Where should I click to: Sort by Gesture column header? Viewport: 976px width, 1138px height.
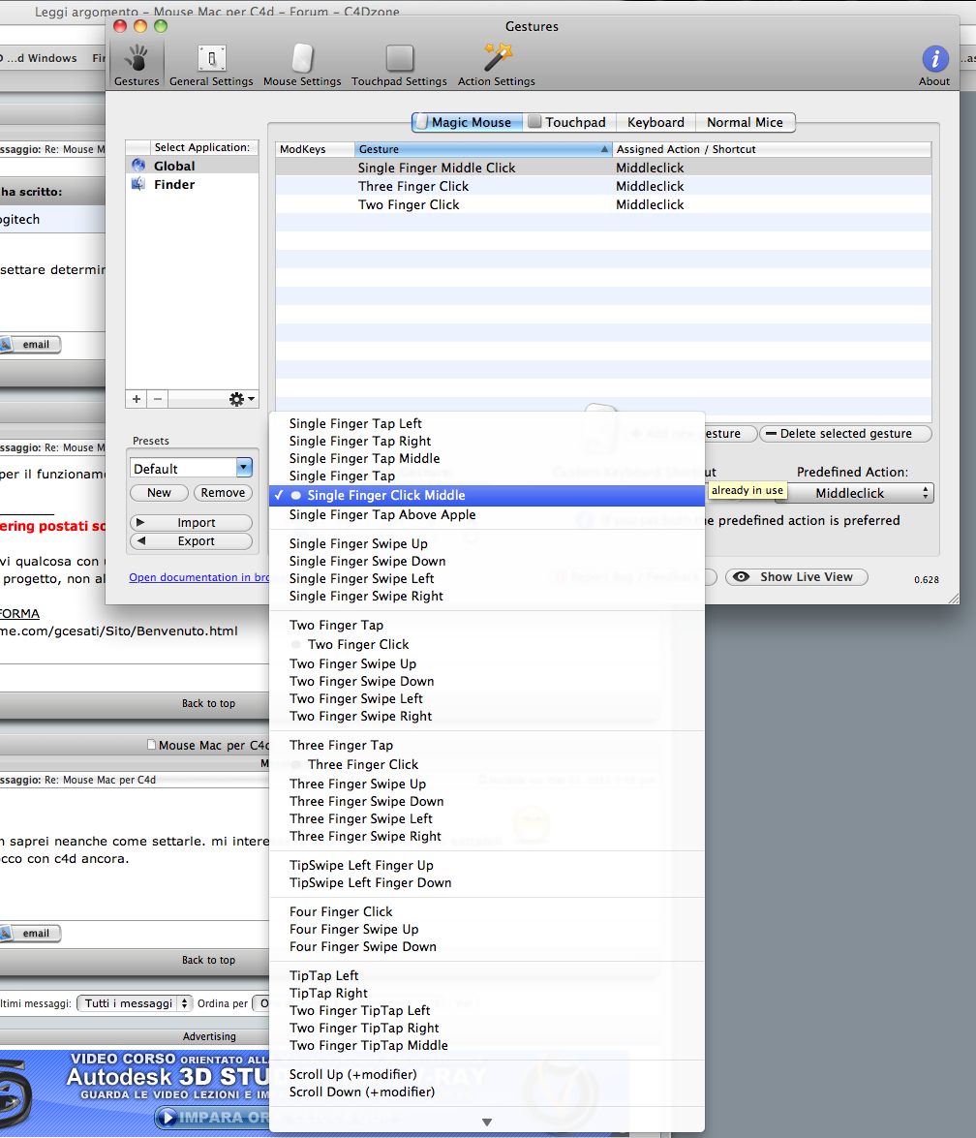click(x=483, y=149)
